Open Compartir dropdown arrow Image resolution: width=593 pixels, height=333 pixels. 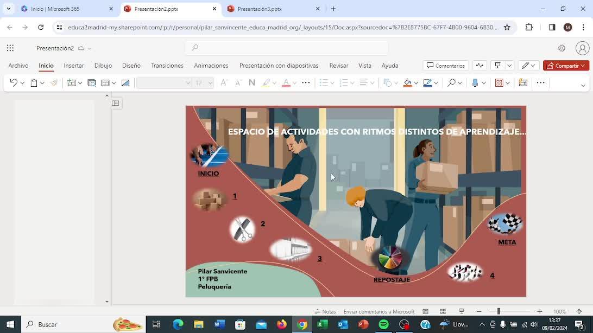coord(583,66)
